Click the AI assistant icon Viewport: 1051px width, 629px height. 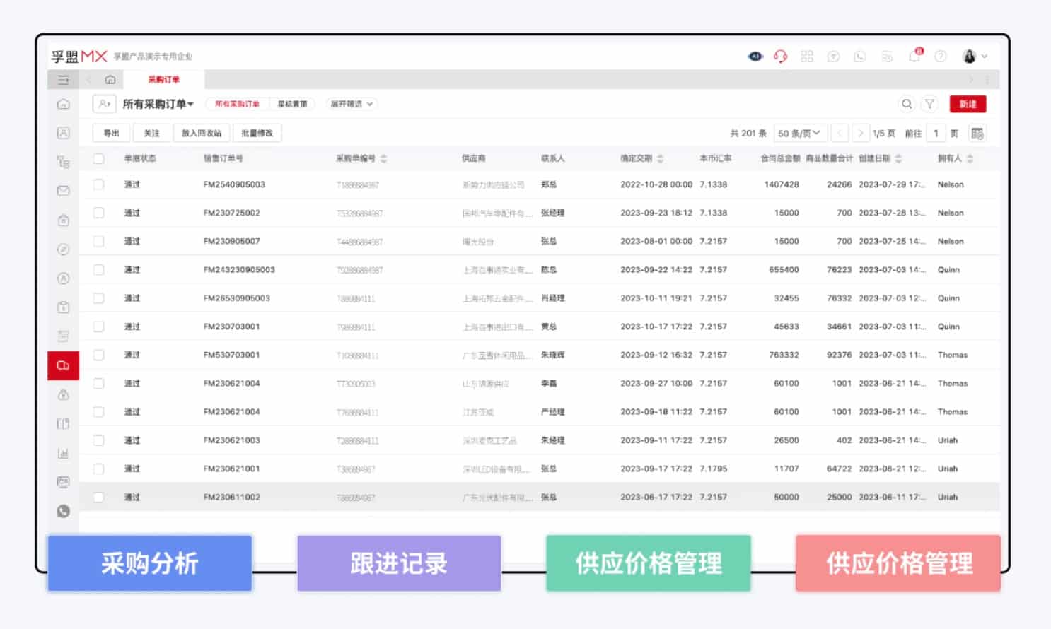pos(755,57)
